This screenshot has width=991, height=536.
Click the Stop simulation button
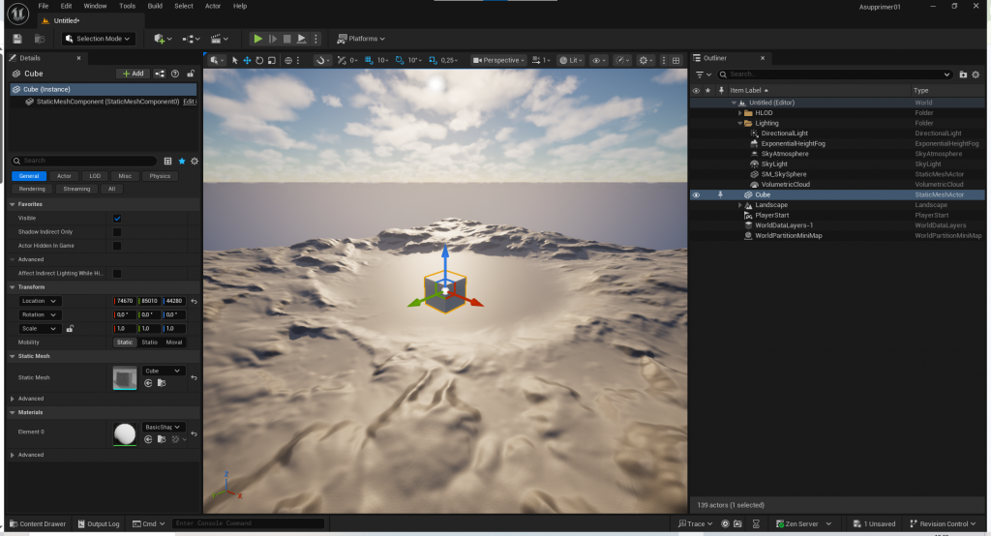(286, 39)
